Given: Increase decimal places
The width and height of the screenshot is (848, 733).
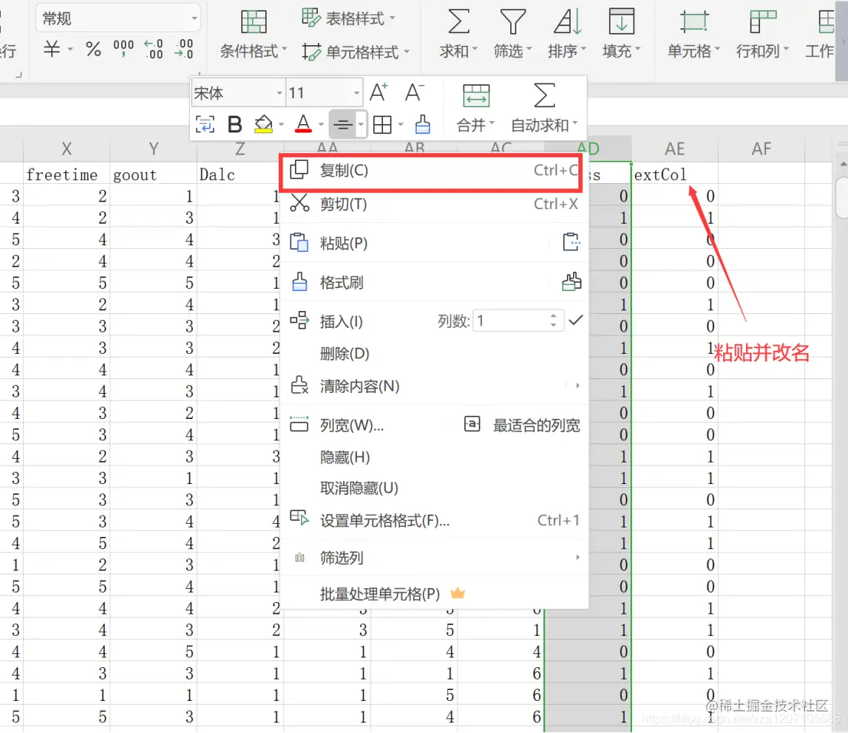Looking at the screenshot, I should coord(154,49).
